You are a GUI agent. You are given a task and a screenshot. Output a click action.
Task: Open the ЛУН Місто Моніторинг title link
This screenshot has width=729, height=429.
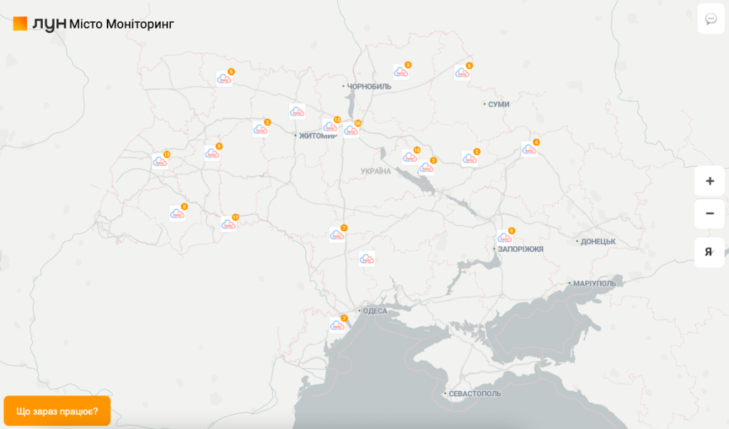click(x=121, y=24)
